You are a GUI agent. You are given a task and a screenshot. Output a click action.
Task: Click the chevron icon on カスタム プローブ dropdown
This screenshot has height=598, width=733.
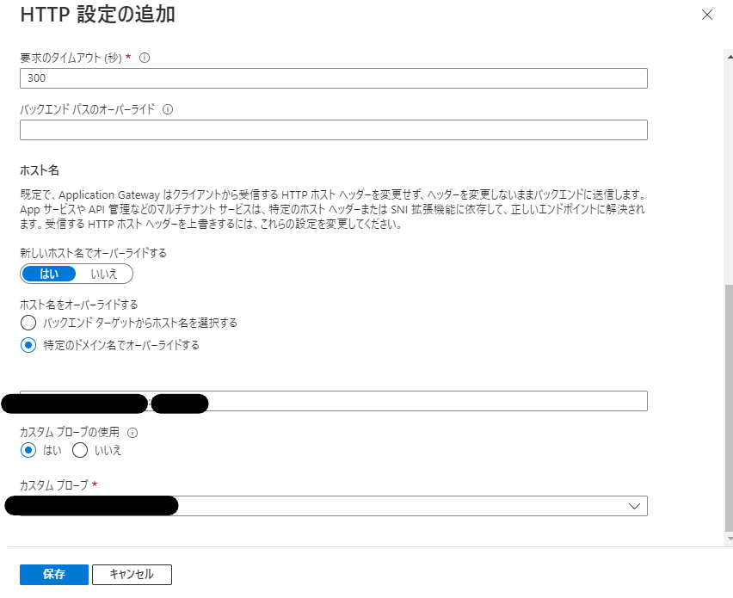pos(634,506)
